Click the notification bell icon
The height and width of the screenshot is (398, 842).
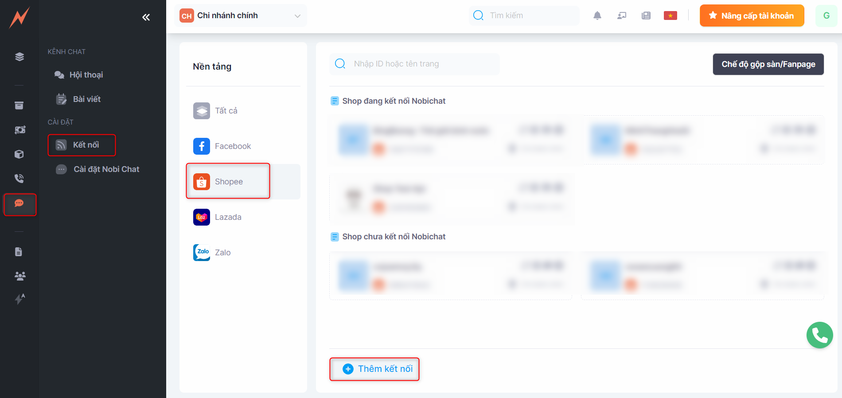tap(597, 16)
